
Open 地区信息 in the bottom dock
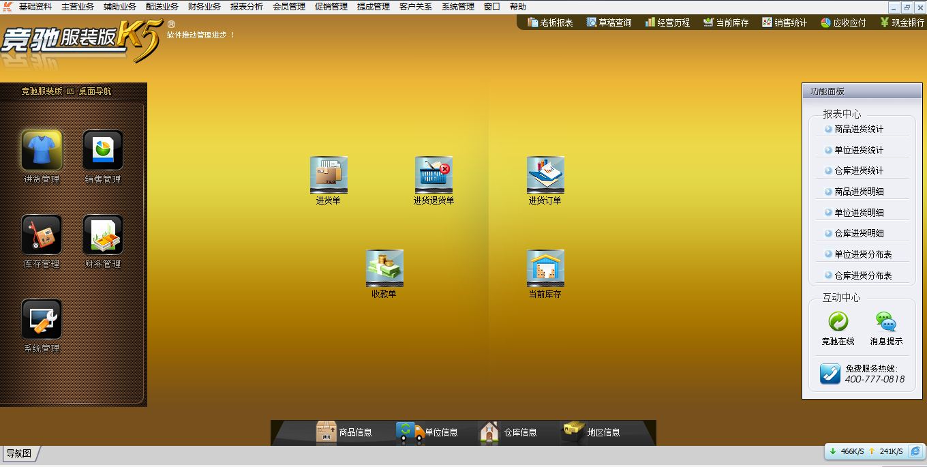pyautogui.click(x=592, y=432)
